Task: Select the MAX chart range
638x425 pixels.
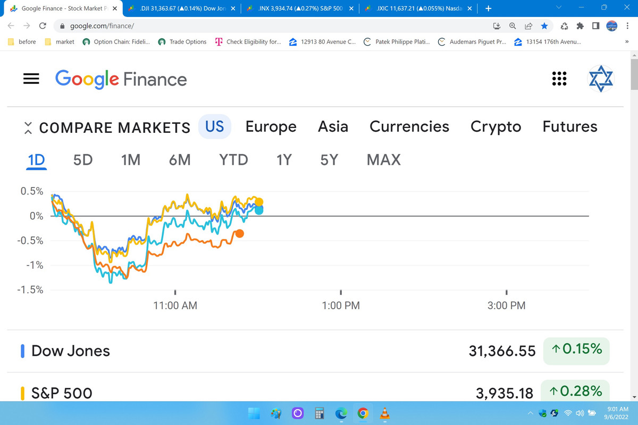Action: 384,159
